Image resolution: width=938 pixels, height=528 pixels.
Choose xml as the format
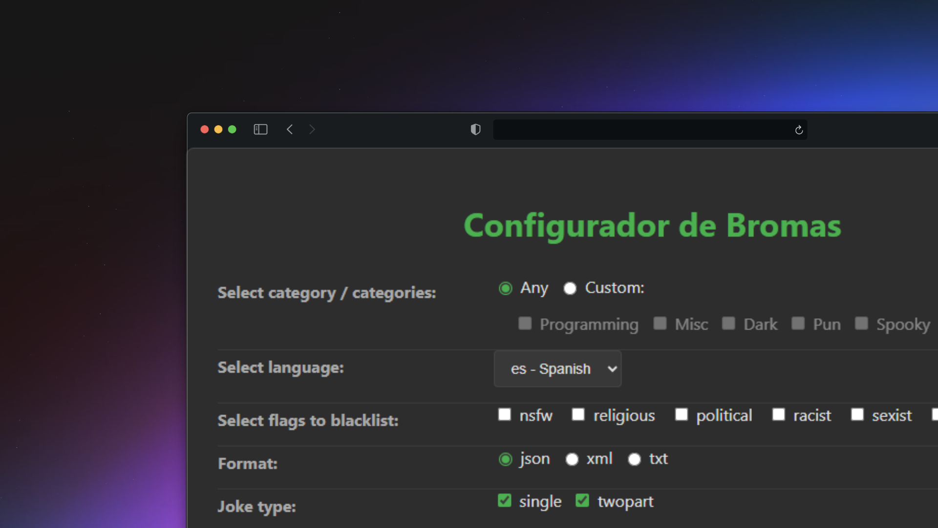point(572,459)
